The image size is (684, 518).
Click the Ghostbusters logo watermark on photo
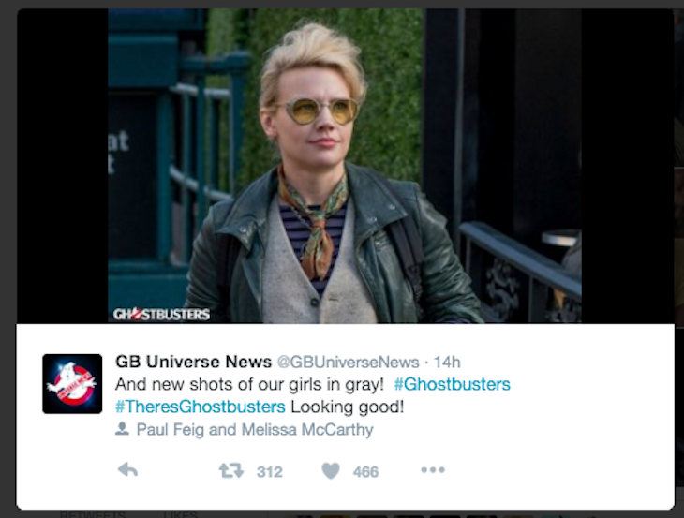click(x=161, y=314)
